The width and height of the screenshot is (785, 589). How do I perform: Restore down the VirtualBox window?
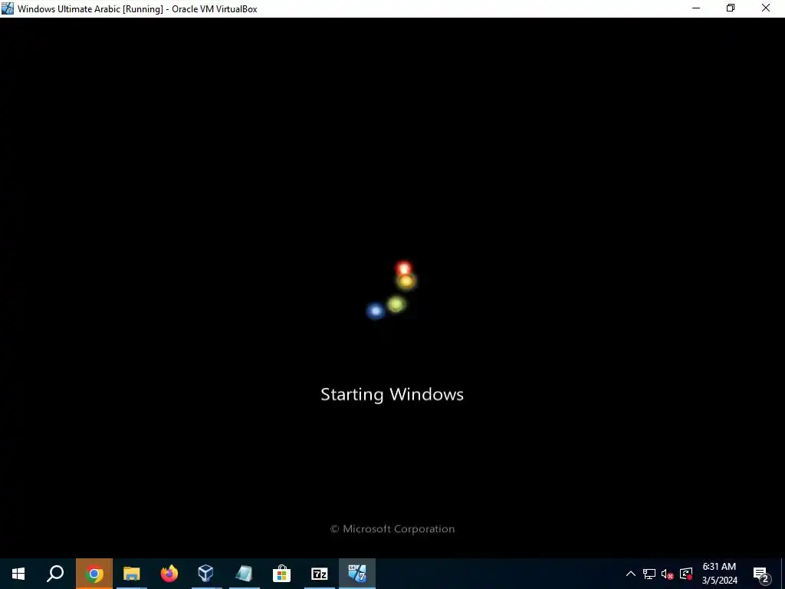(x=731, y=8)
